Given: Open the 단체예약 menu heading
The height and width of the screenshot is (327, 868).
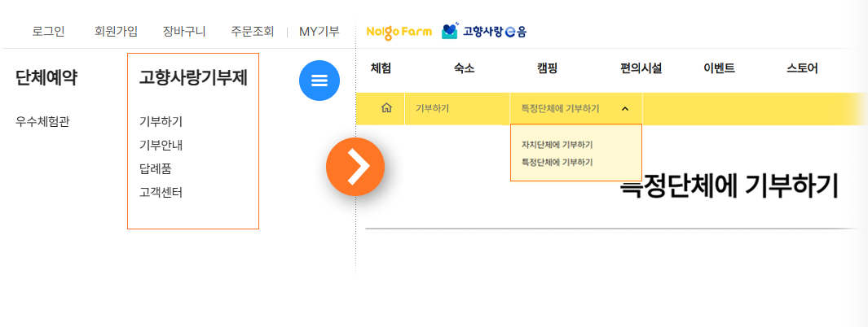Looking at the screenshot, I should [46, 78].
